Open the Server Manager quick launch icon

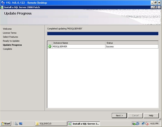coord(16,124)
